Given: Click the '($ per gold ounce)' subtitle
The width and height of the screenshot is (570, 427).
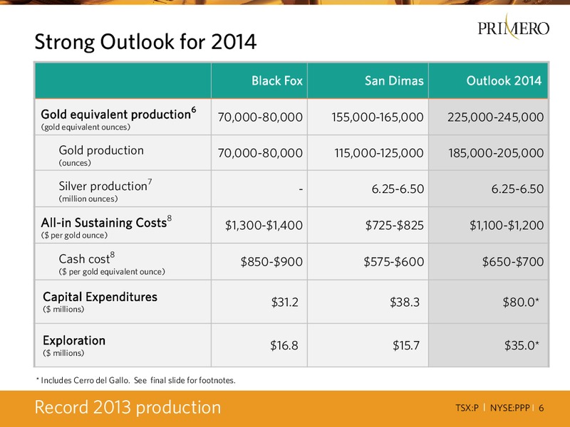Looking at the screenshot, I should pos(75,236).
